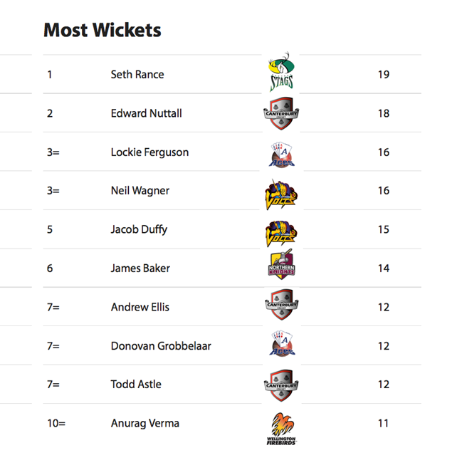Image resolution: width=472 pixels, height=475 pixels.
Task: Click the Aces logo next to Donovan Grobbelaar
Action: click(282, 343)
